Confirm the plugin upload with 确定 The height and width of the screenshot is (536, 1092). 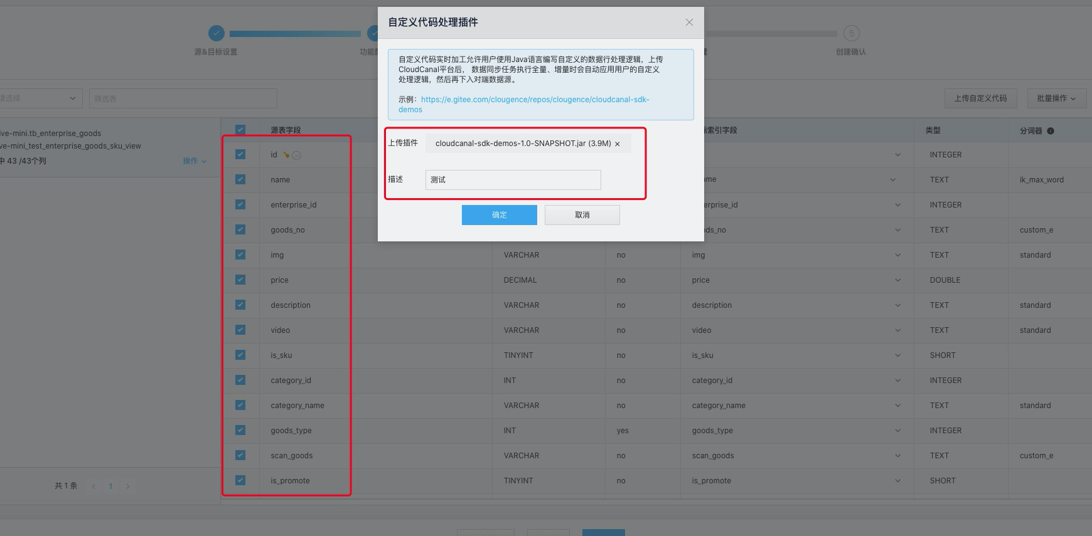(x=500, y=215)
